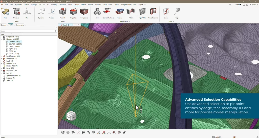Expand the Load Steps node

tap(2, 59)
